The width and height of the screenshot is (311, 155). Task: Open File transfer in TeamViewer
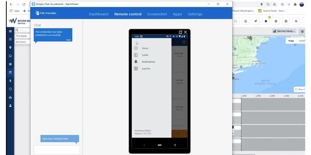tap(46, 13)
